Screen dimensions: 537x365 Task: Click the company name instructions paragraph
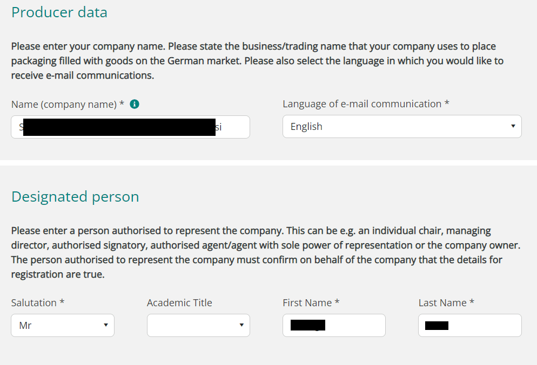pos(257,61)
